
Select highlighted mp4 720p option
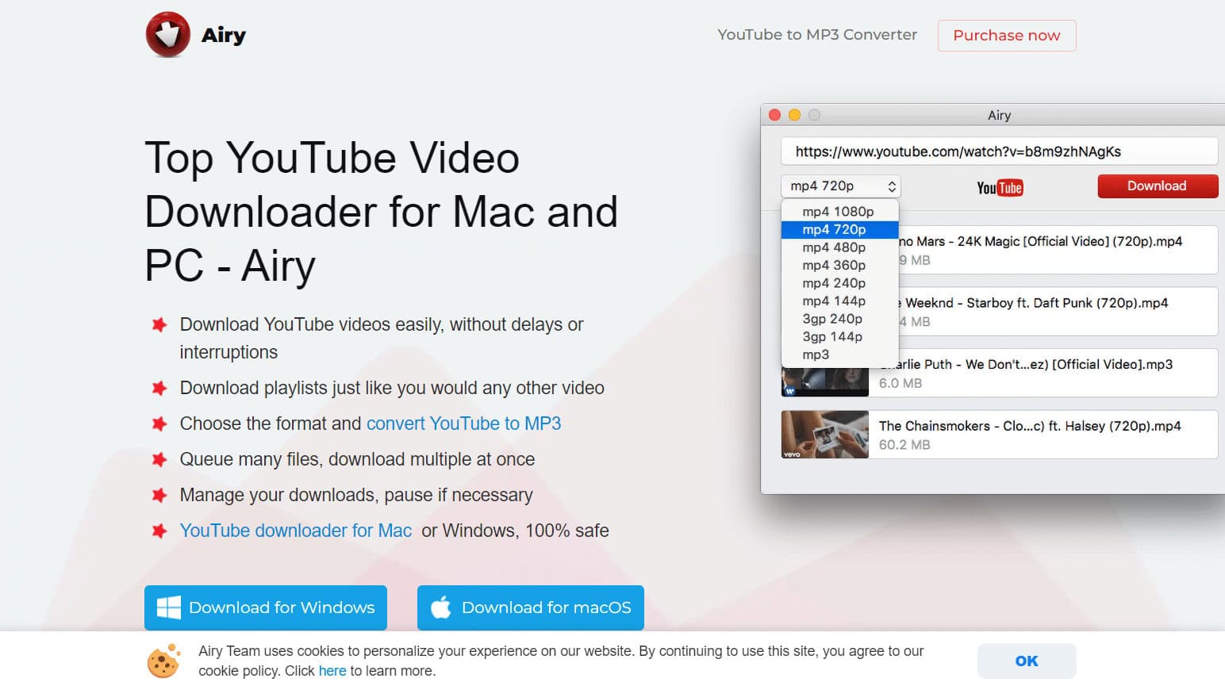[x=839, y=229]
